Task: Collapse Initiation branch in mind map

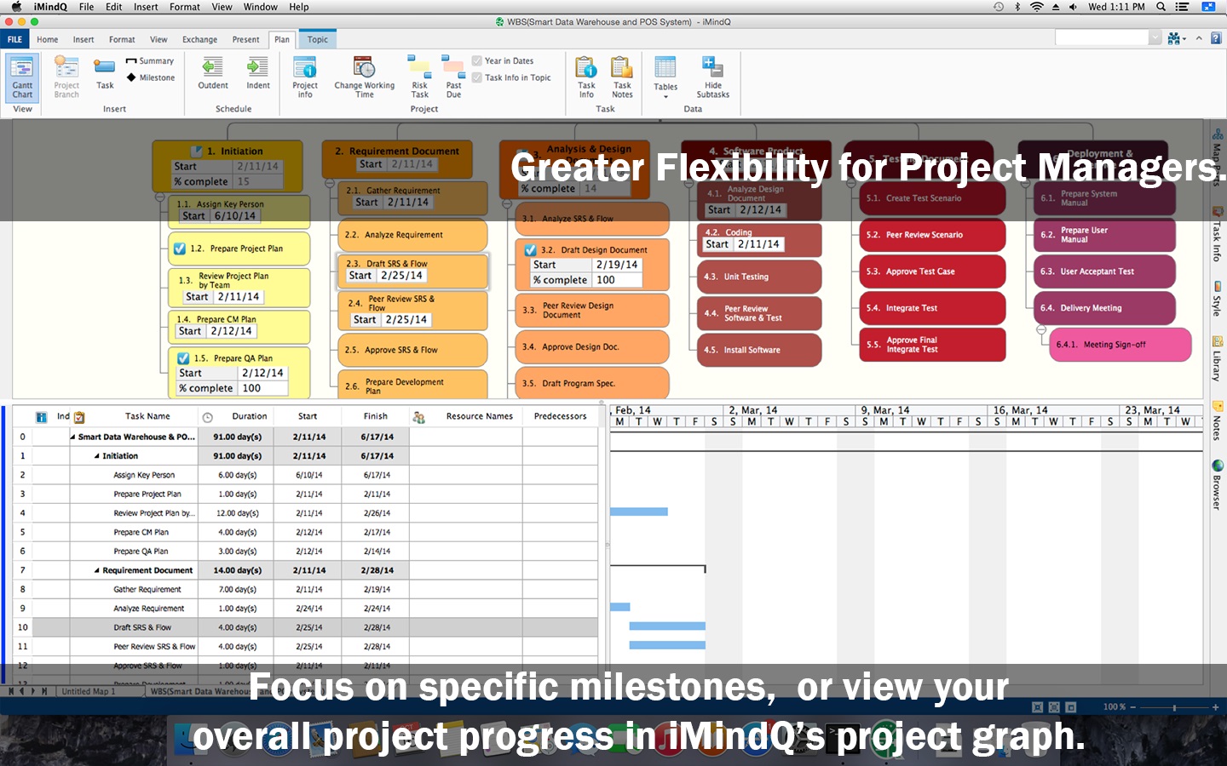Action: click(x=159, y=197)
